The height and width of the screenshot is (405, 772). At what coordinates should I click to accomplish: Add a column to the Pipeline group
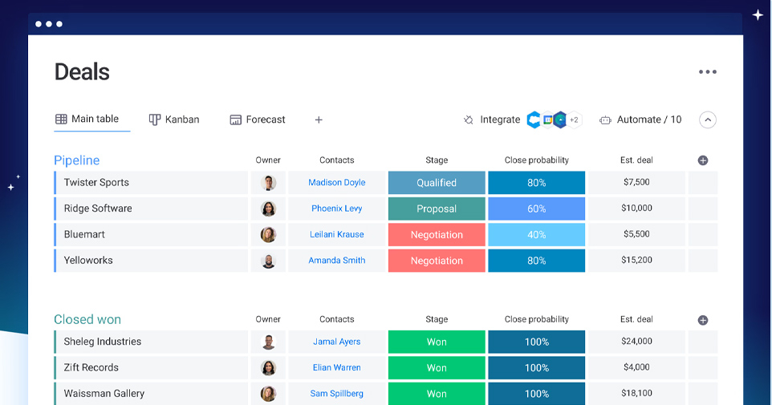(703, 160)
